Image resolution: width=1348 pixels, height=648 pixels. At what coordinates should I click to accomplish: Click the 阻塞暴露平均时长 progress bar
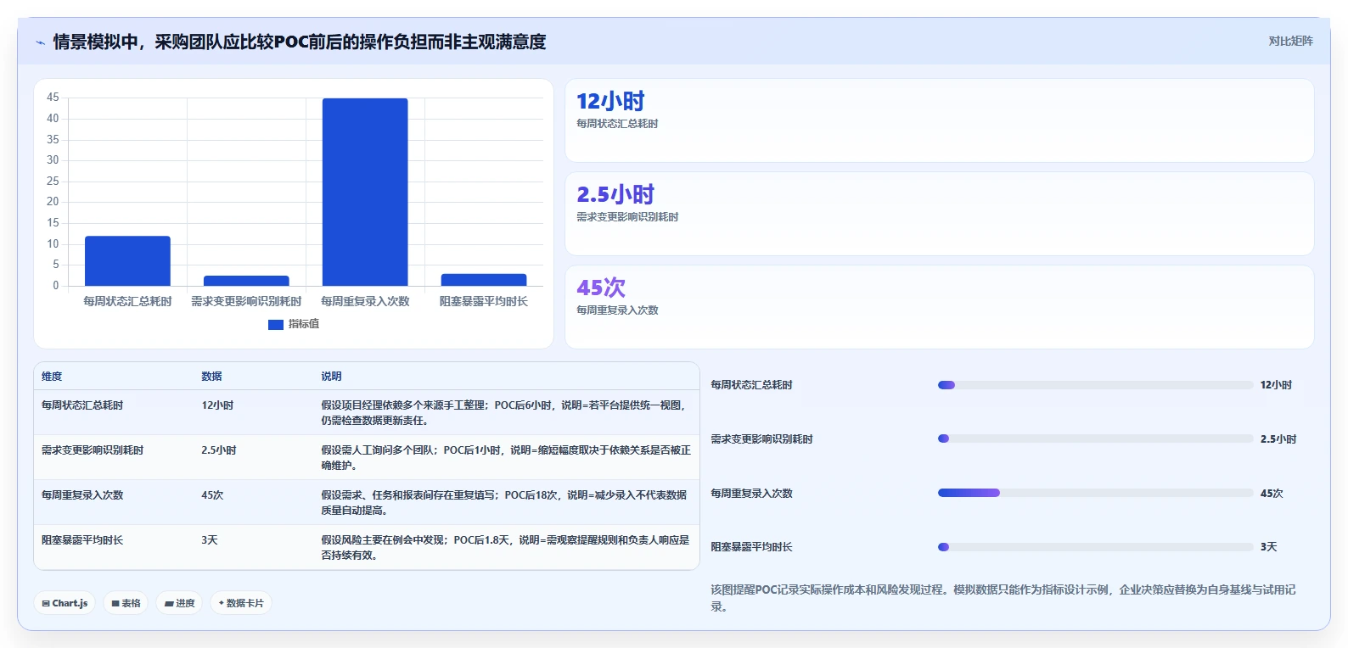[x=1095, y=547]
